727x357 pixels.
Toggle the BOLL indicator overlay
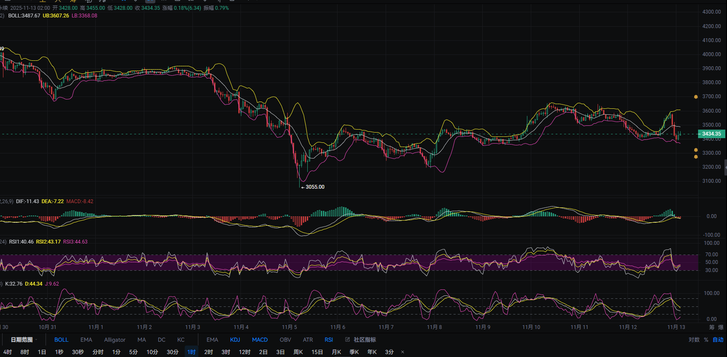pyautogui.click(x=61, y=340)
